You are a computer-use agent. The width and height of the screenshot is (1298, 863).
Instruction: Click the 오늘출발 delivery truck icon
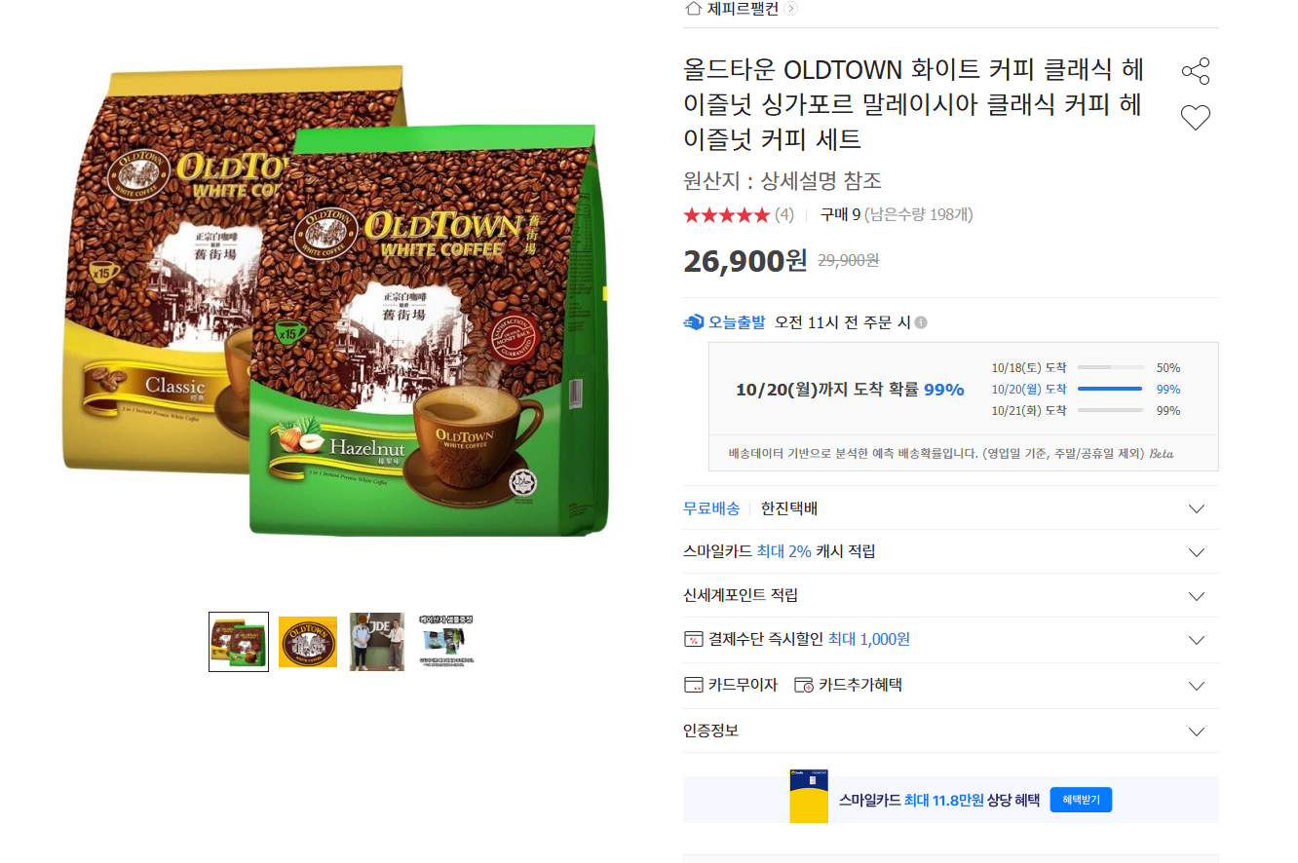tap(694, 322)
